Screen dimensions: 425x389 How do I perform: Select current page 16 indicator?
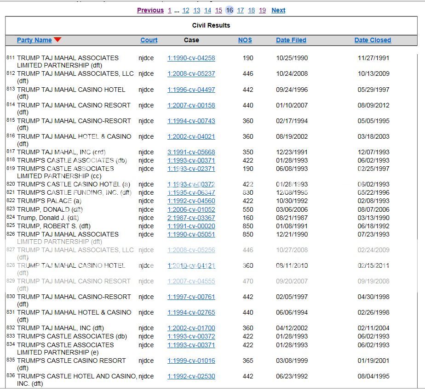tap(230, 10)
